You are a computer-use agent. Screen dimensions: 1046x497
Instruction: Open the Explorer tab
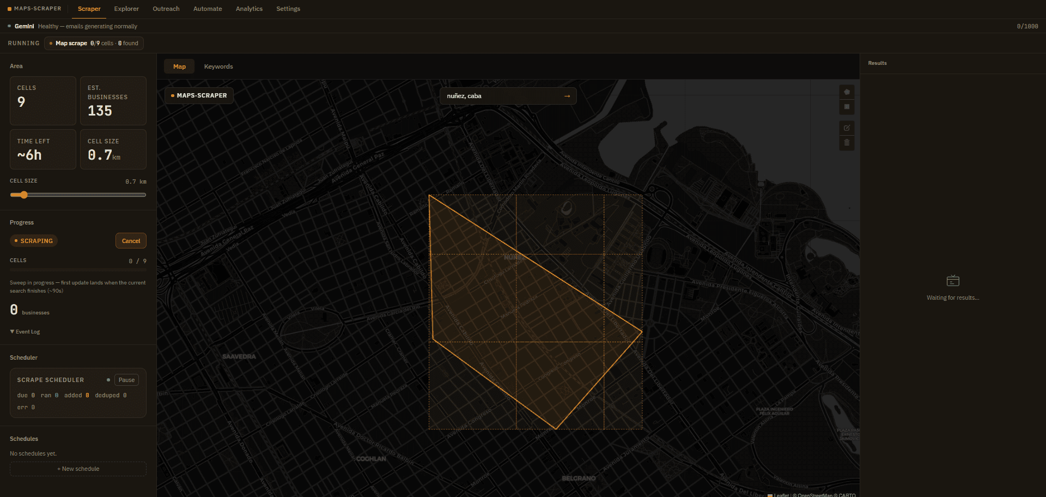126,9
